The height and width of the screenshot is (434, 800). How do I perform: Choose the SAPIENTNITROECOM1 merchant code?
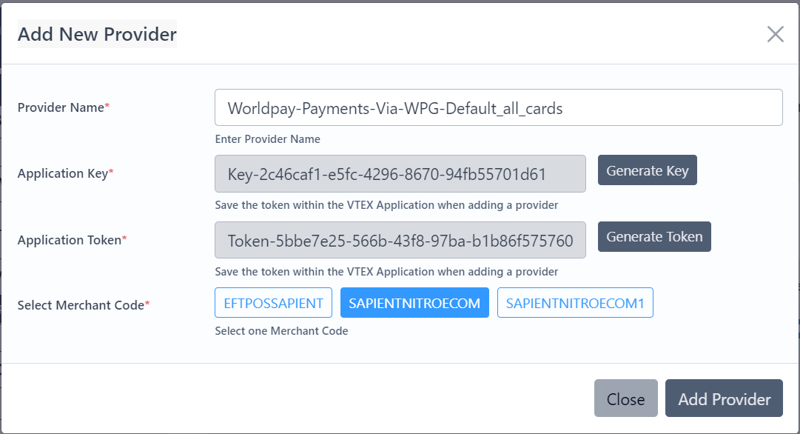[575, 303]
